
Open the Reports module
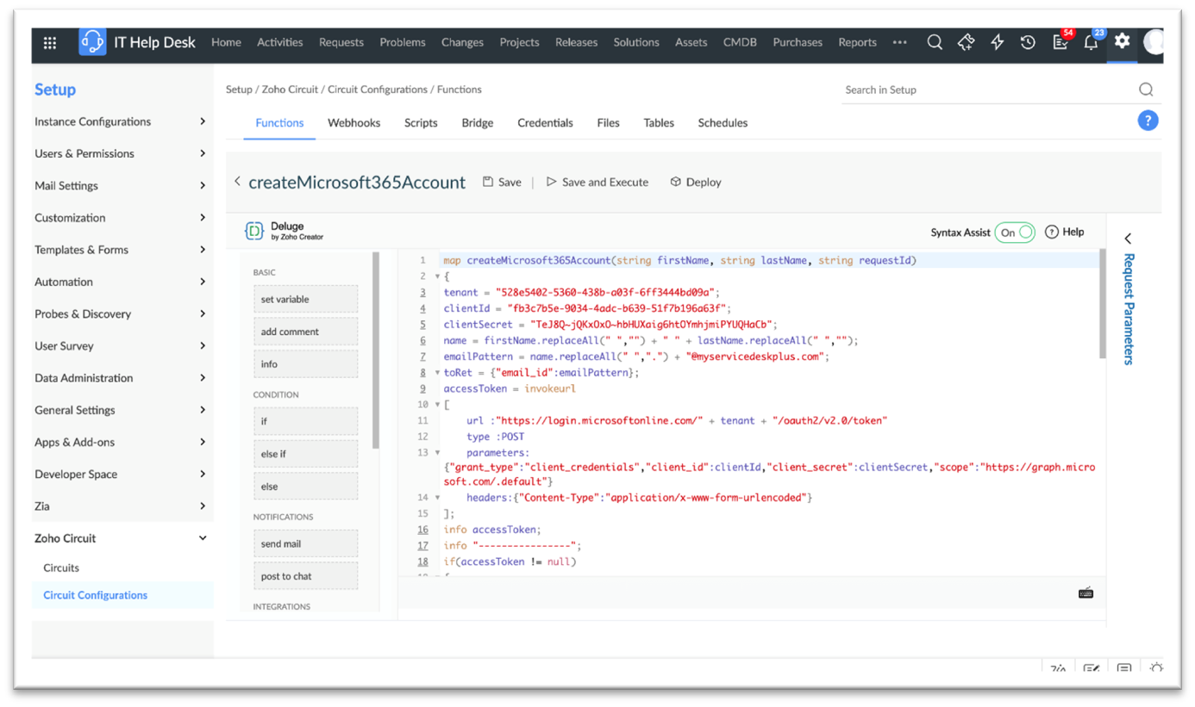click(x=857, y=42)
